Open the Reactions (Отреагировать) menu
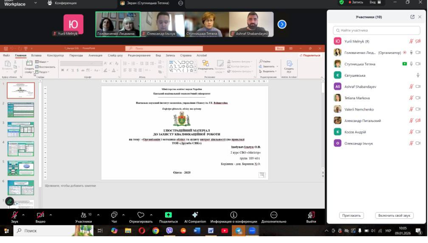The height and width of the screenshot is (243, 428). point(141,217)
